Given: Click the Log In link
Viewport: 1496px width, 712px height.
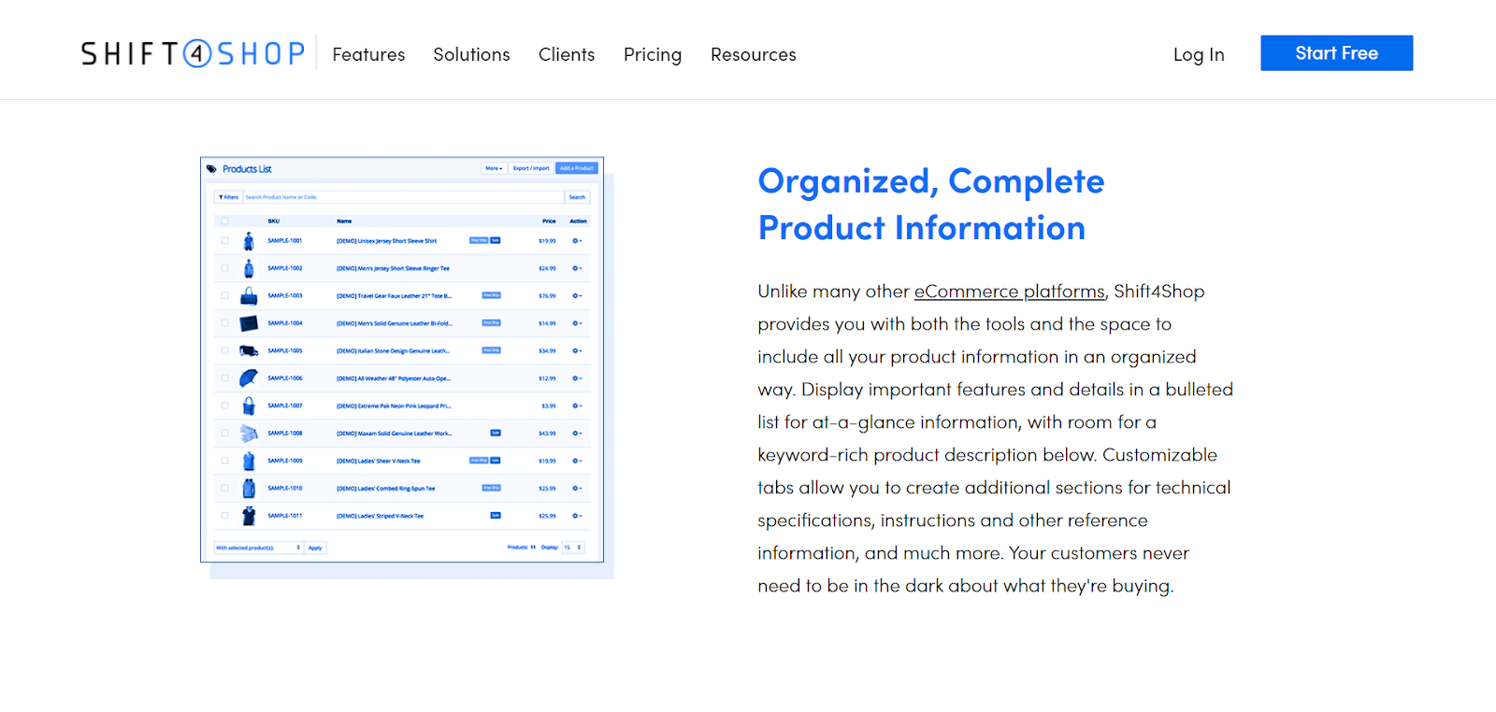Looking at the screenshot, I should point(1199,54).
